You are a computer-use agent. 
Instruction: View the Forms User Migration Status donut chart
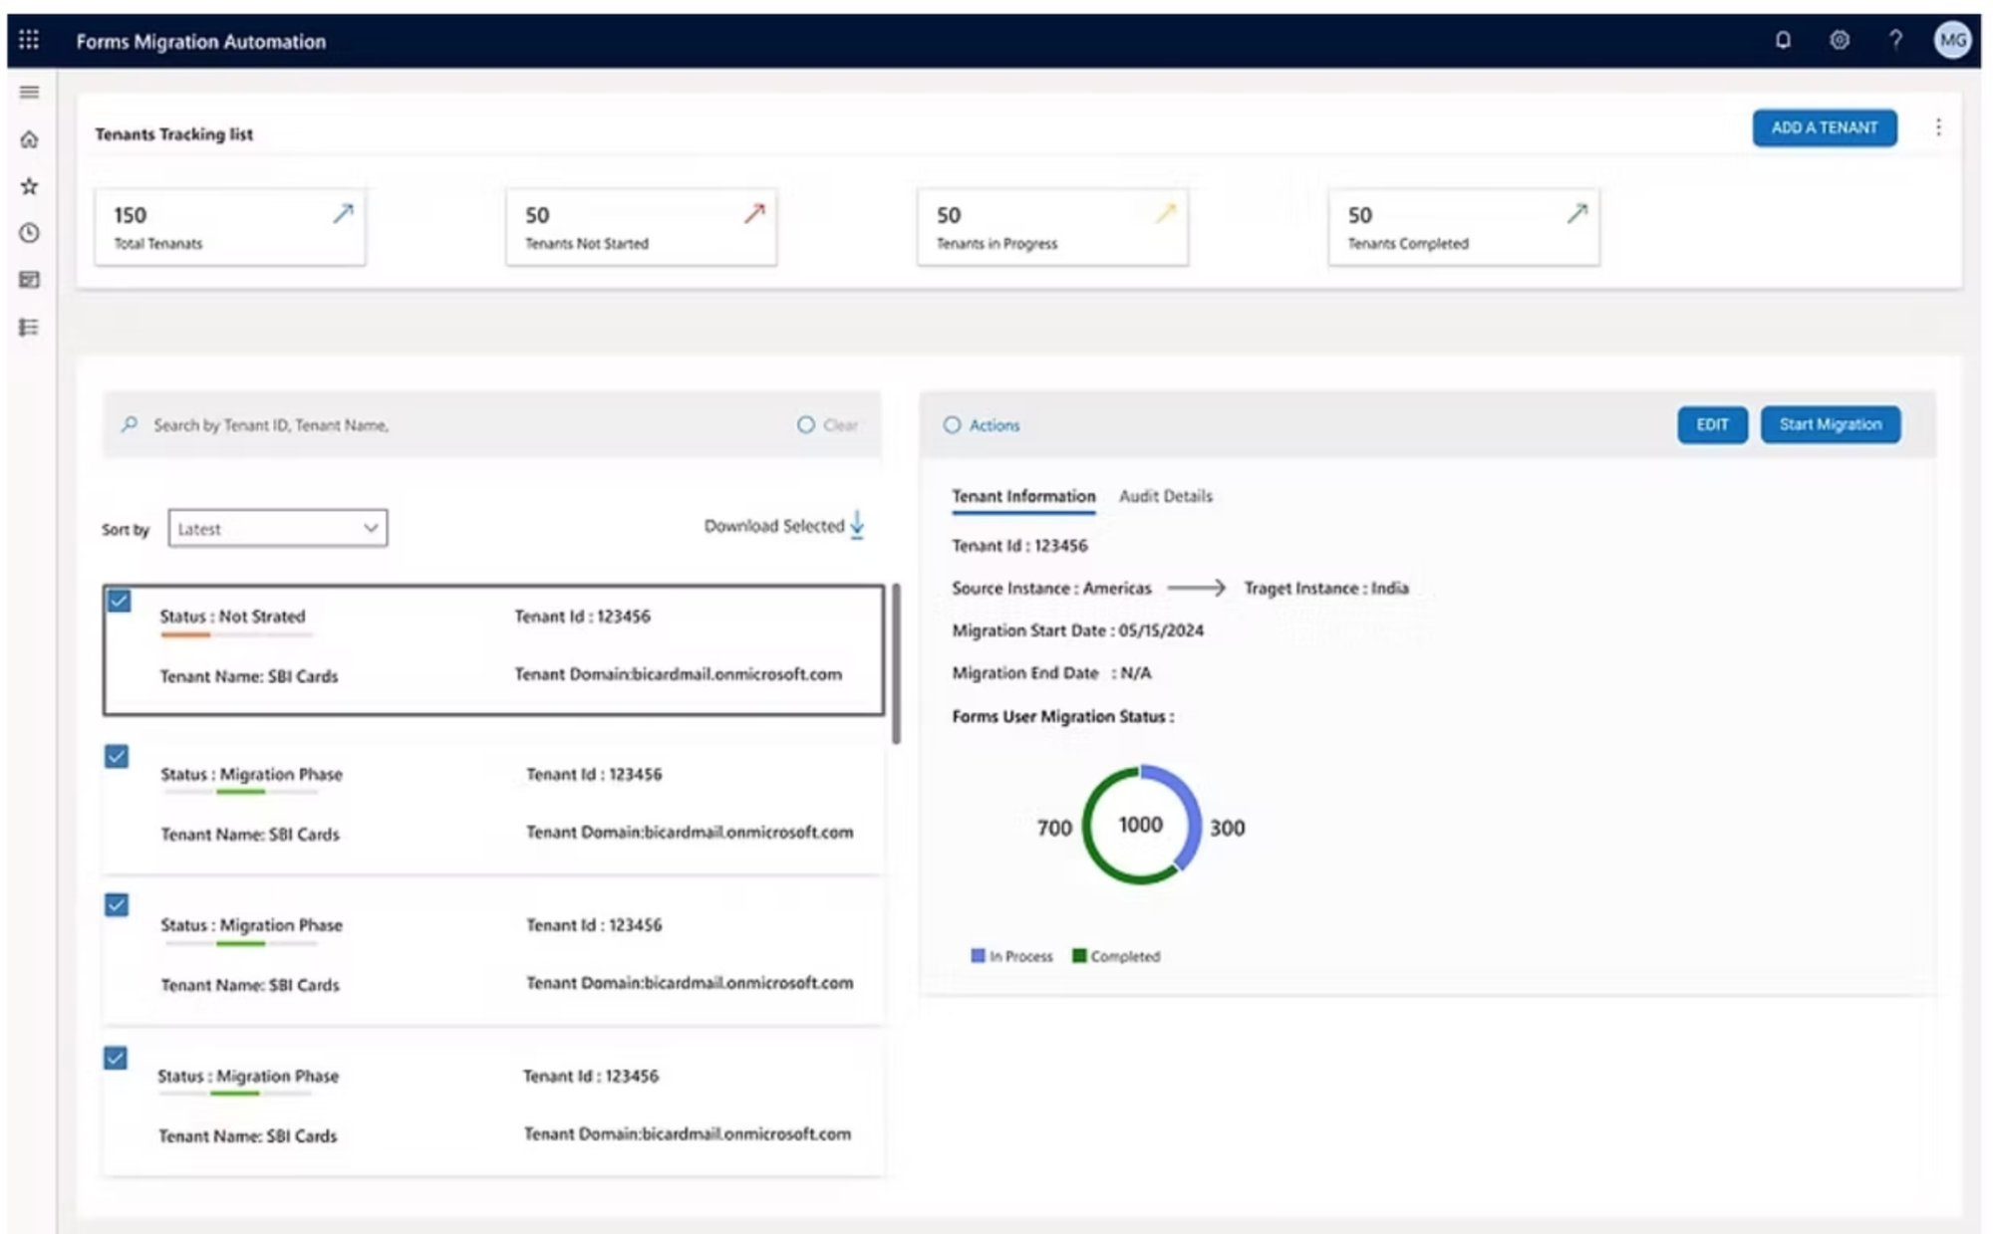tap(1140, 825)
